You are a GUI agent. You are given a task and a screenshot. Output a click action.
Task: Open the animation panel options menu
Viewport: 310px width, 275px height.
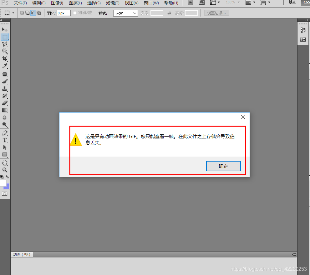pos(294,254)
